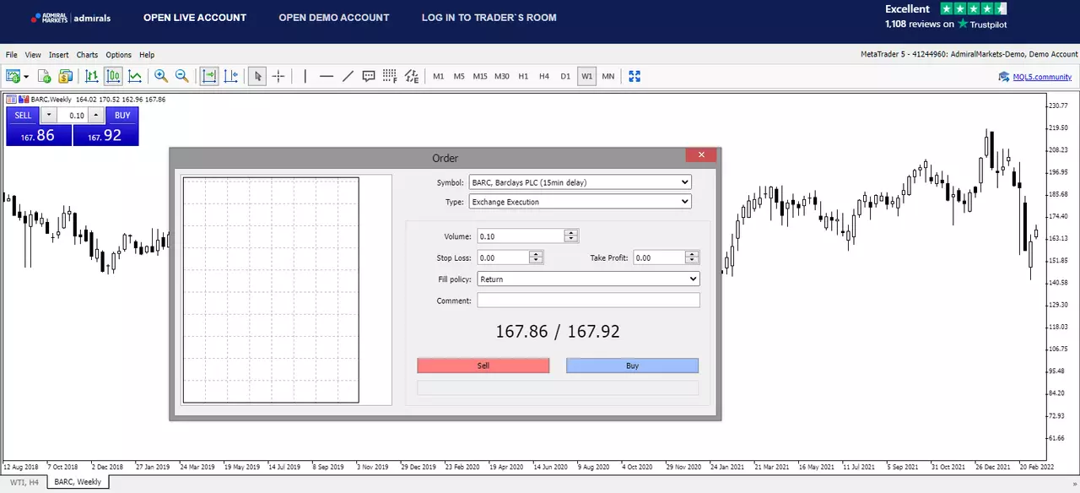Click one-click BUY button on chart
This screenshot has width=1080, height=493.
pyautogui.click(x=122, y=116)
